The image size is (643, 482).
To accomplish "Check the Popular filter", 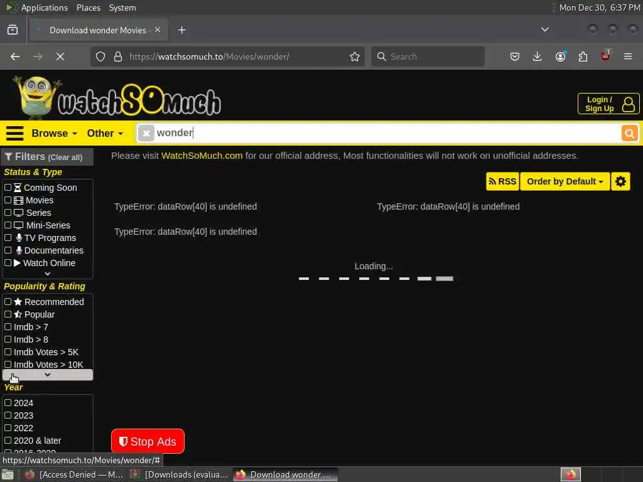I will [x=8, y=314].
